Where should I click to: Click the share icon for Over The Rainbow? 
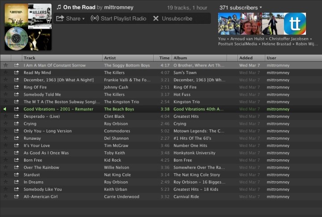pyautogui.click(x=17, y=167)
